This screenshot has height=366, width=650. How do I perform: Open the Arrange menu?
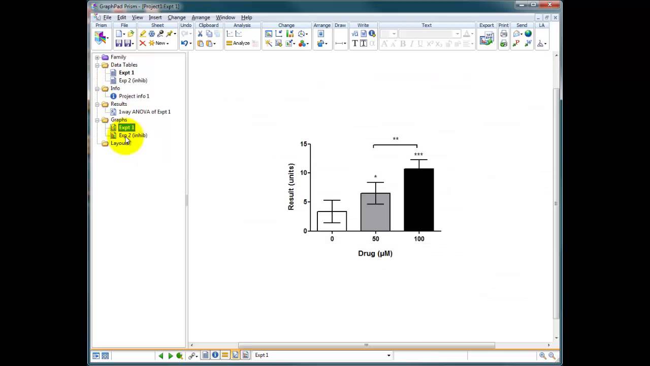(201, 17)
